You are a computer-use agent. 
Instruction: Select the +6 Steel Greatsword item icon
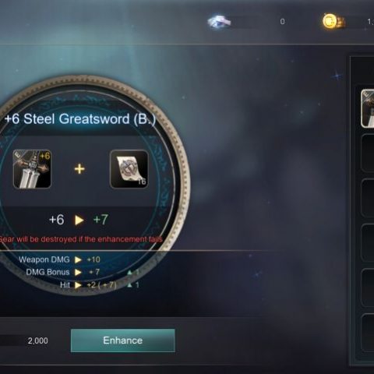[32, 169]
